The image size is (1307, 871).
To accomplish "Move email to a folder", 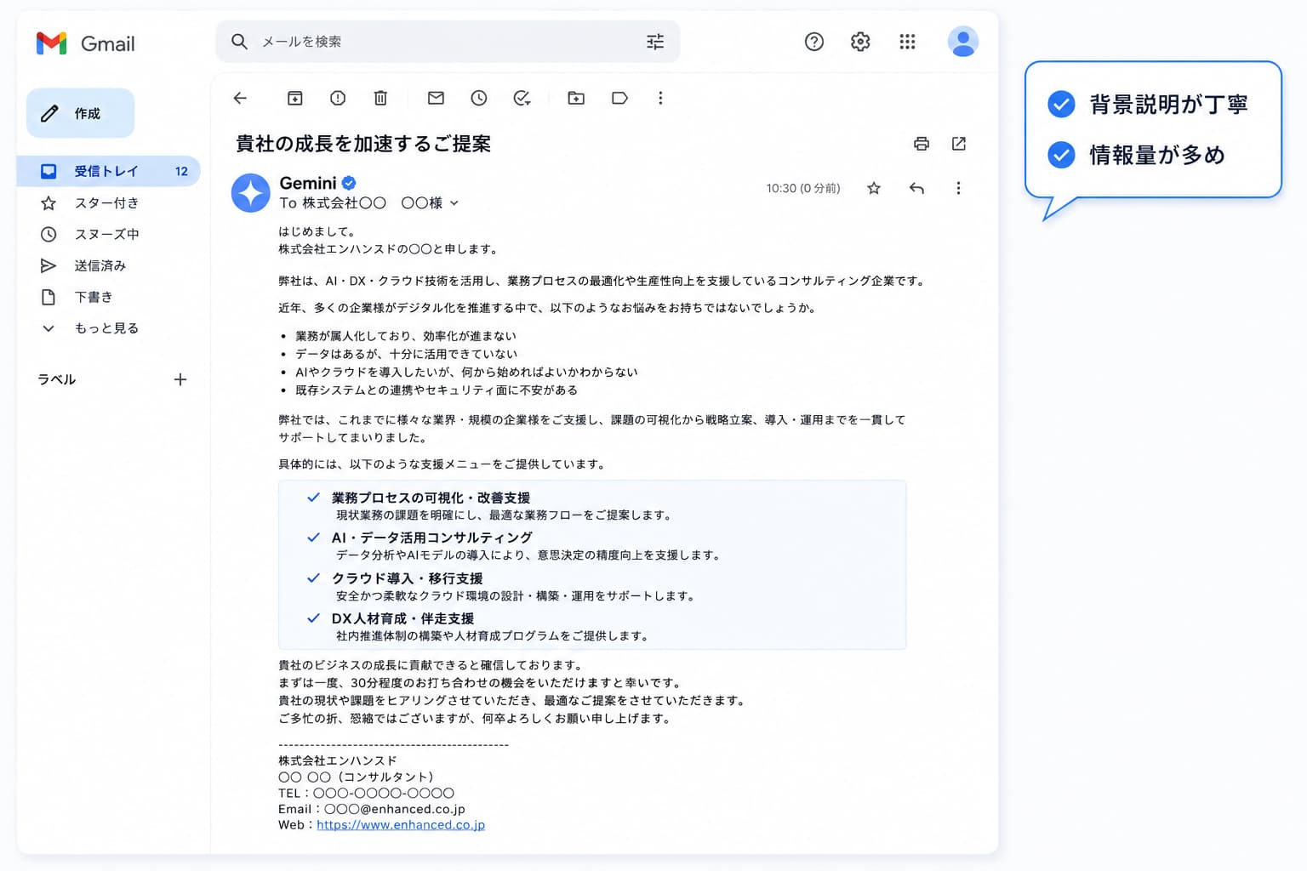I will pyautogui.click(x=576, y=98).
